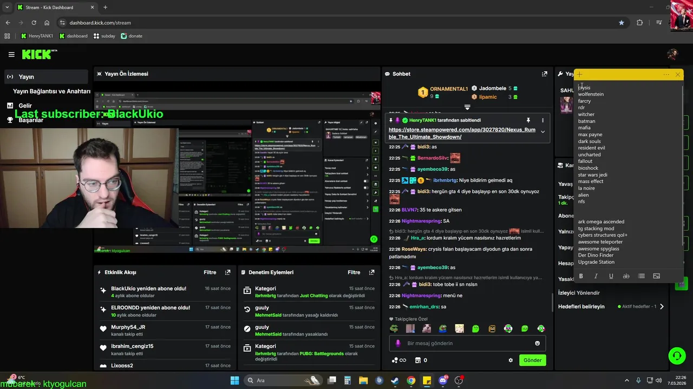Toggle italic in sticky note
The width and height of the screenshot is (693, 389).
[596, 276]
